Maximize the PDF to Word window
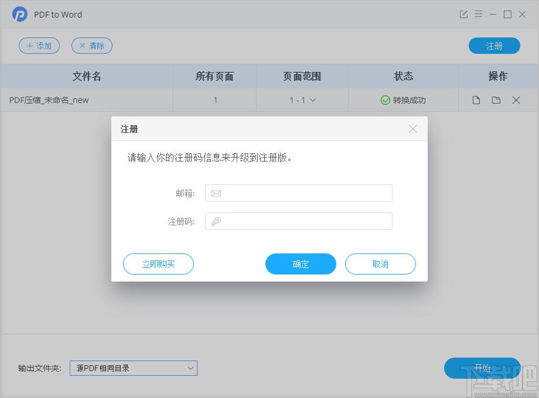The width and height of the screenshot is (539, 398). [x=507, y=15]
